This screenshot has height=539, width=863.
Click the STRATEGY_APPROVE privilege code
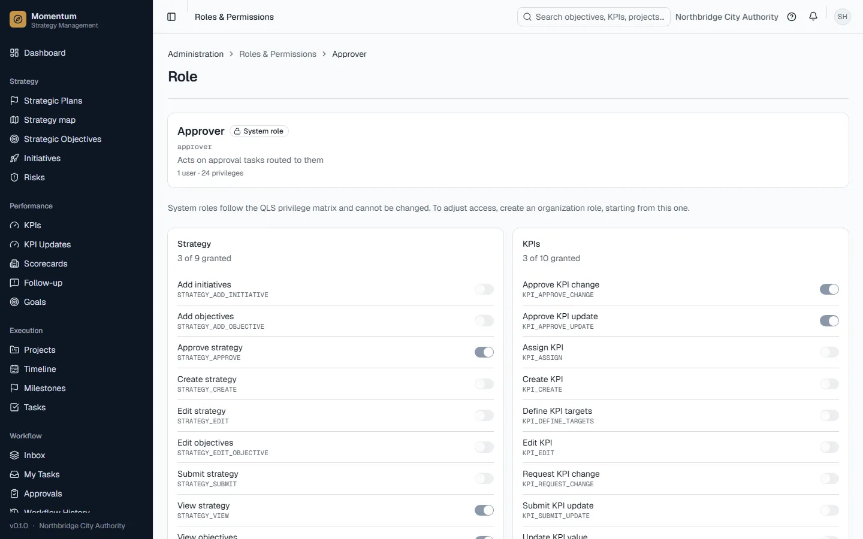209,358
